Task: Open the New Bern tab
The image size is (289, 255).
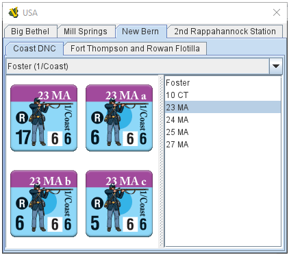Action: pos(140,32)
